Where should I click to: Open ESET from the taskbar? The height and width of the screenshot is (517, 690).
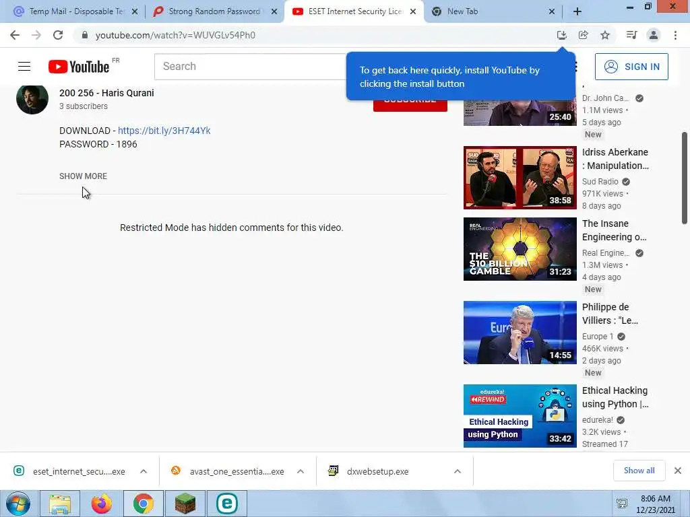(227, 504)
